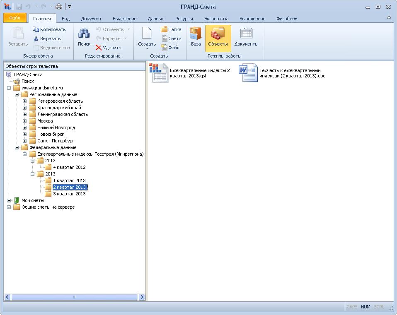Select ГРАНД-Смета root tree node
This screenshot has width=397, height=315.
[28, 75]
